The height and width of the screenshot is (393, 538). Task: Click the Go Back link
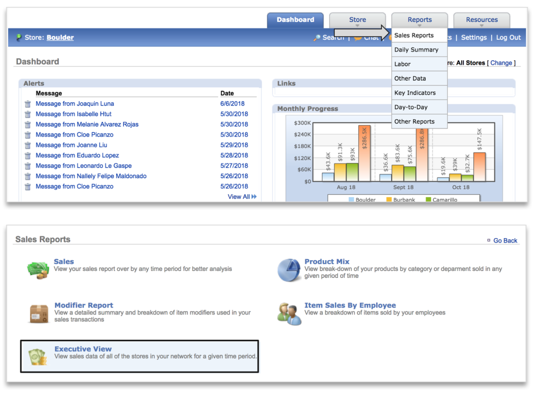coord(506,240)
